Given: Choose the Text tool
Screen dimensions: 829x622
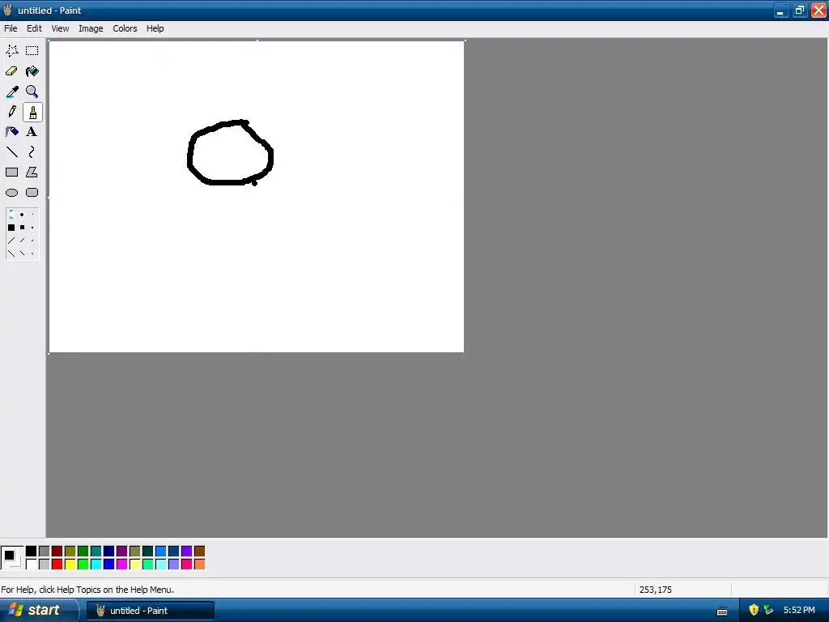Looking at the screenshot, I should tap(32, 132).
